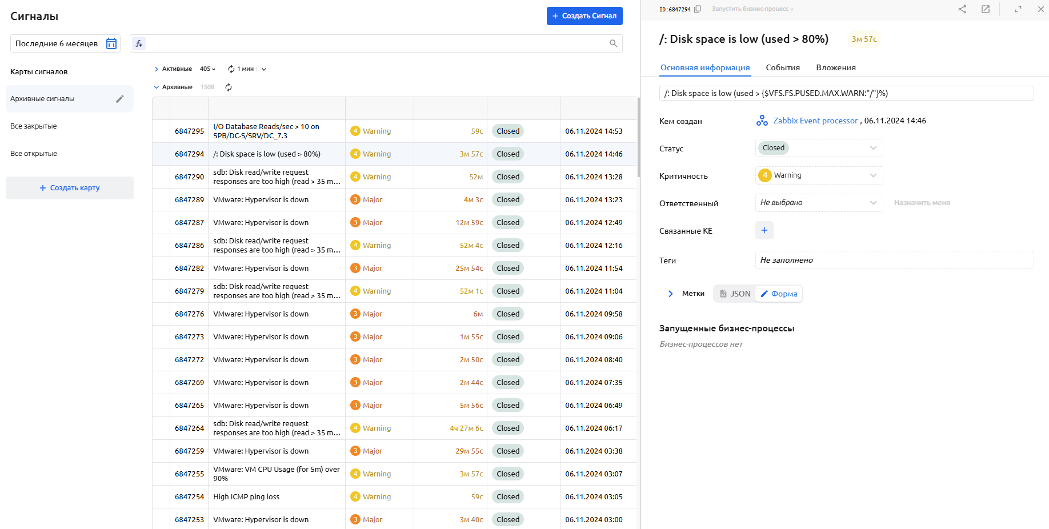Switch labels view to JSON
The image size is (1049, 529).
(735, 294)
